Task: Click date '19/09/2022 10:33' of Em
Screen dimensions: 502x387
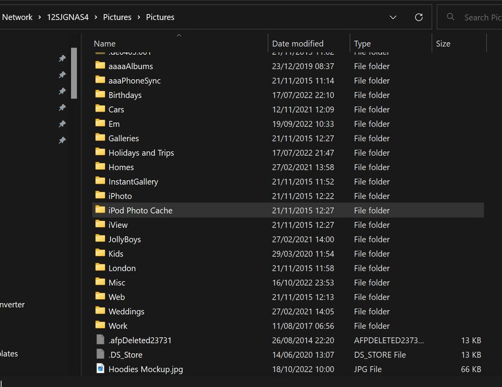Action: tap(303, 124)
